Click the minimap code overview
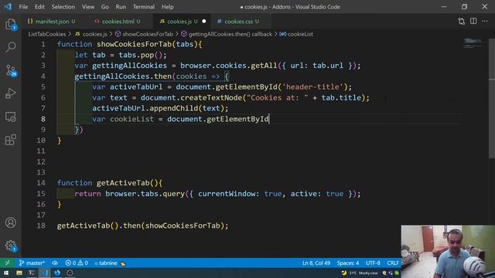This screenshot has width=495, height=278. [473, 43]
